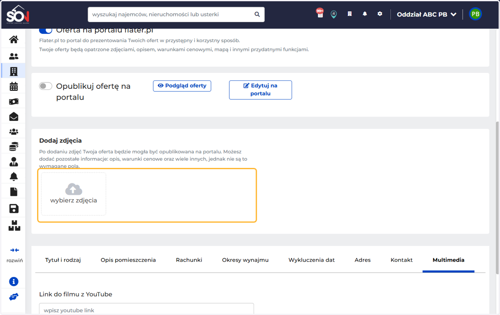The image size is (500, 315).
Task: Switch to Tytuł i rodzaj tab
Action: click(x=63, y=260)
